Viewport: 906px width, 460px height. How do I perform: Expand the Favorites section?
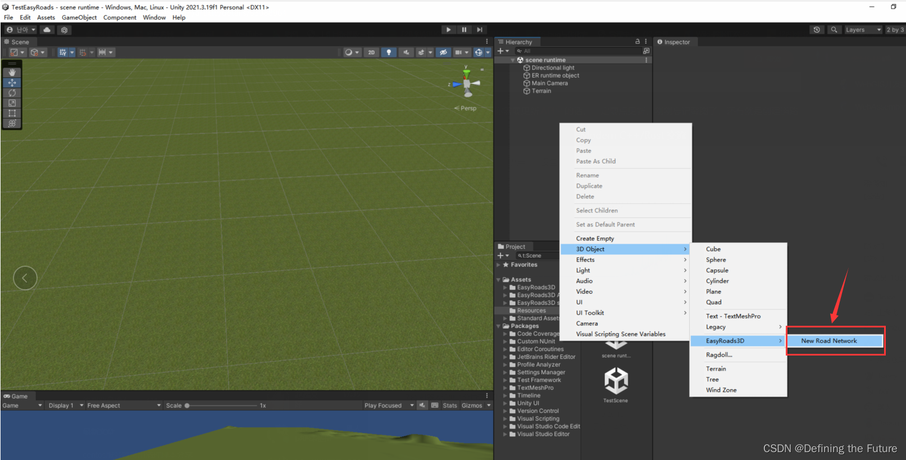pos(499,265)
